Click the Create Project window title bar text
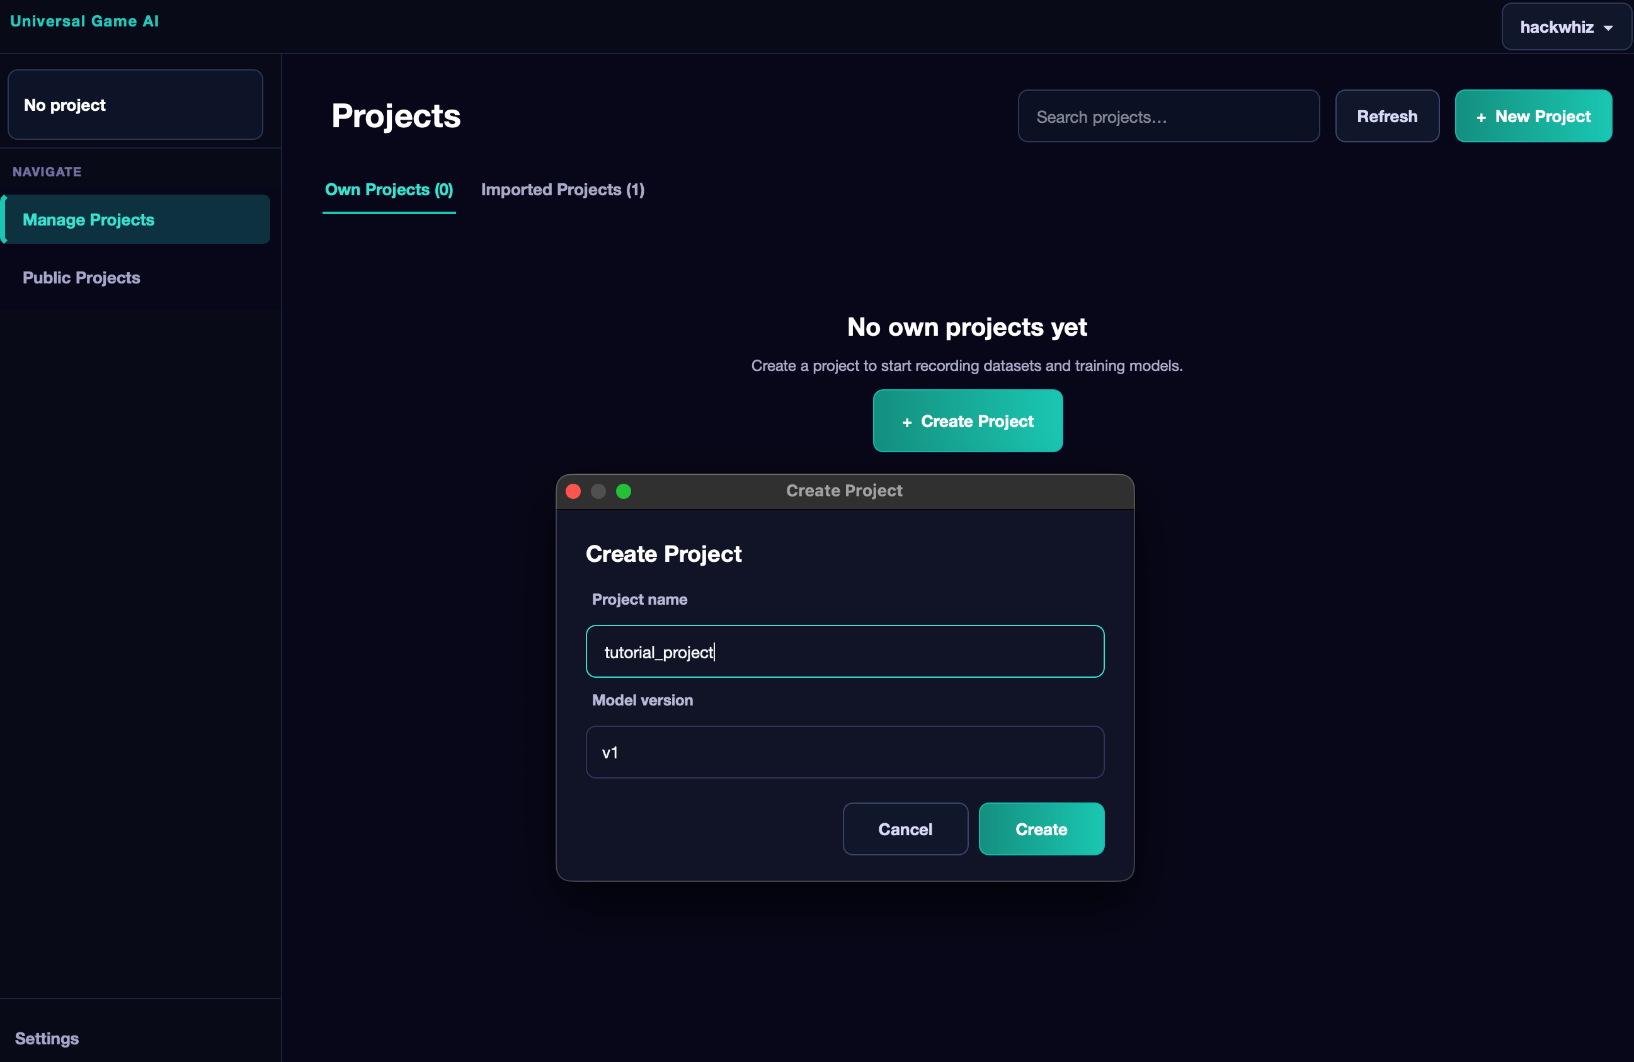The image size is (1634, 1062). click(844, 491)
